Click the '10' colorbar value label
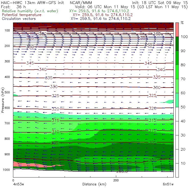189x189 pixels. point(183,163)
